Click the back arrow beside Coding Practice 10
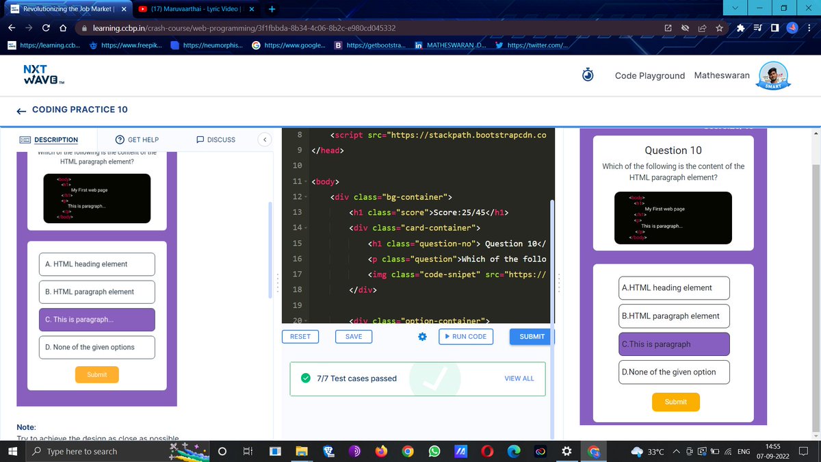Screen dimensions: 821x462 pos(21,110)
